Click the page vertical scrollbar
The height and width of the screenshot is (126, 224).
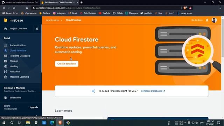click(223, 38)
